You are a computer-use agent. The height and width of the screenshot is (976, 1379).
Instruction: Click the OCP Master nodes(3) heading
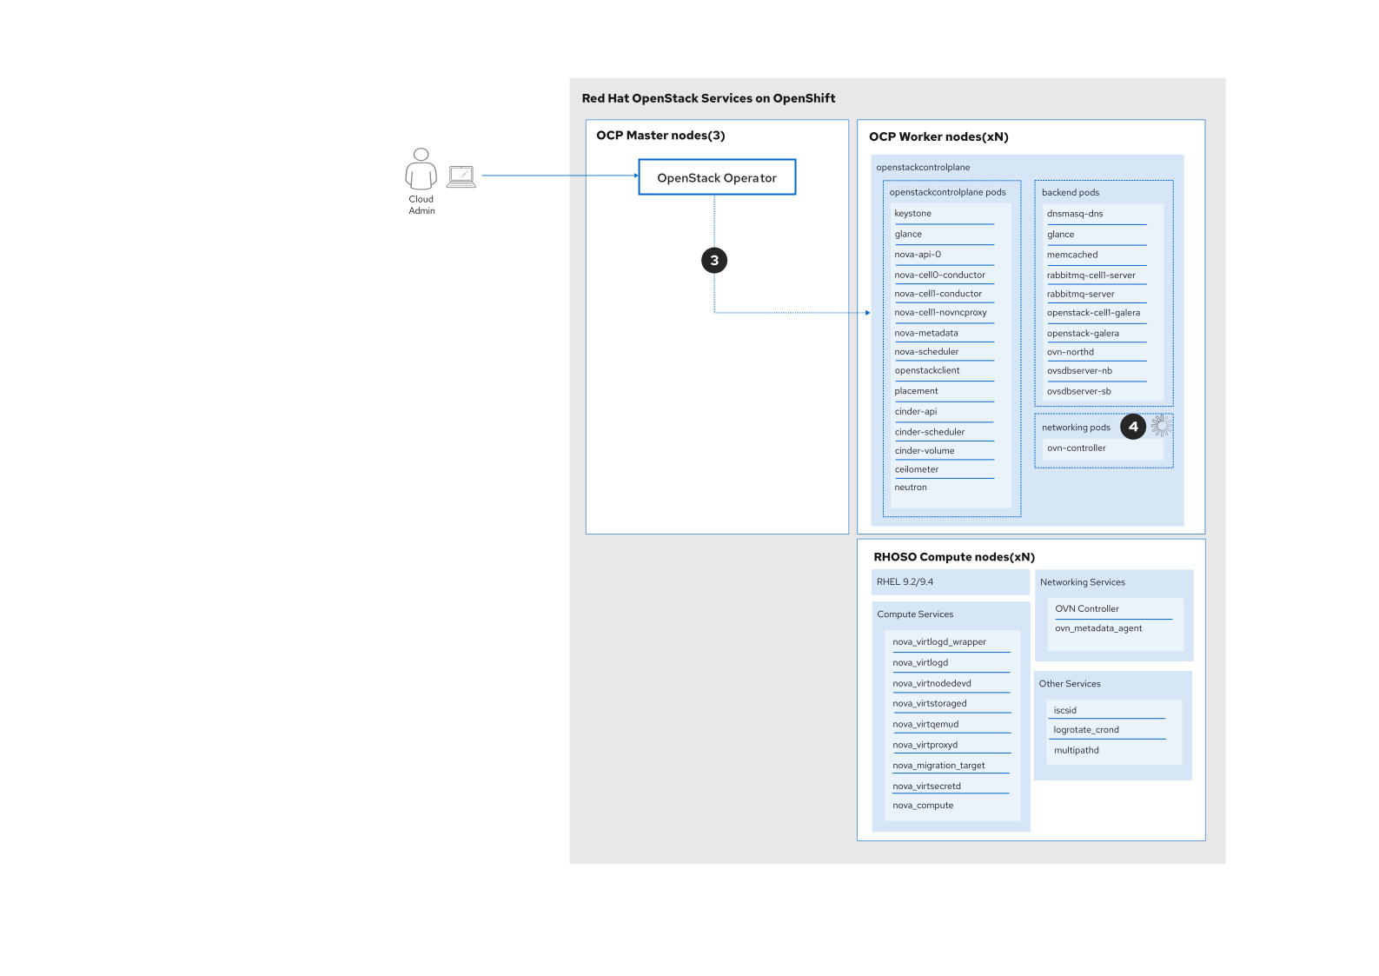(660, 136)
